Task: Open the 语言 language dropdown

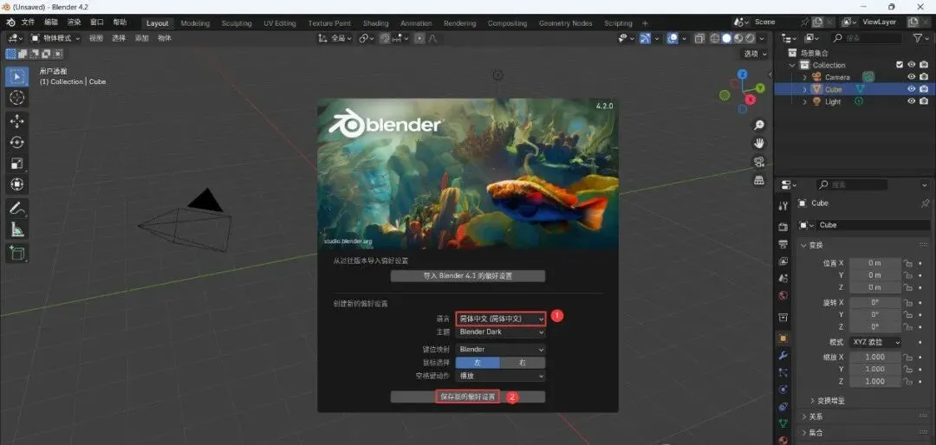Action: click(x=500, y=319)
